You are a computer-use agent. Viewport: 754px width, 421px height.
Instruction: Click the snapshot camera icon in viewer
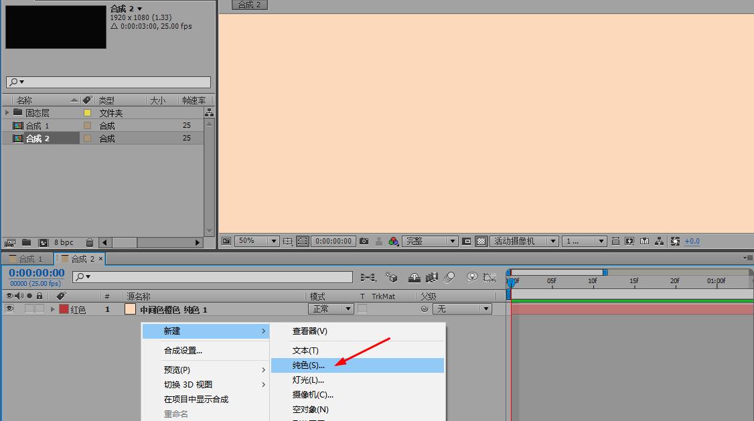(364, 241)
